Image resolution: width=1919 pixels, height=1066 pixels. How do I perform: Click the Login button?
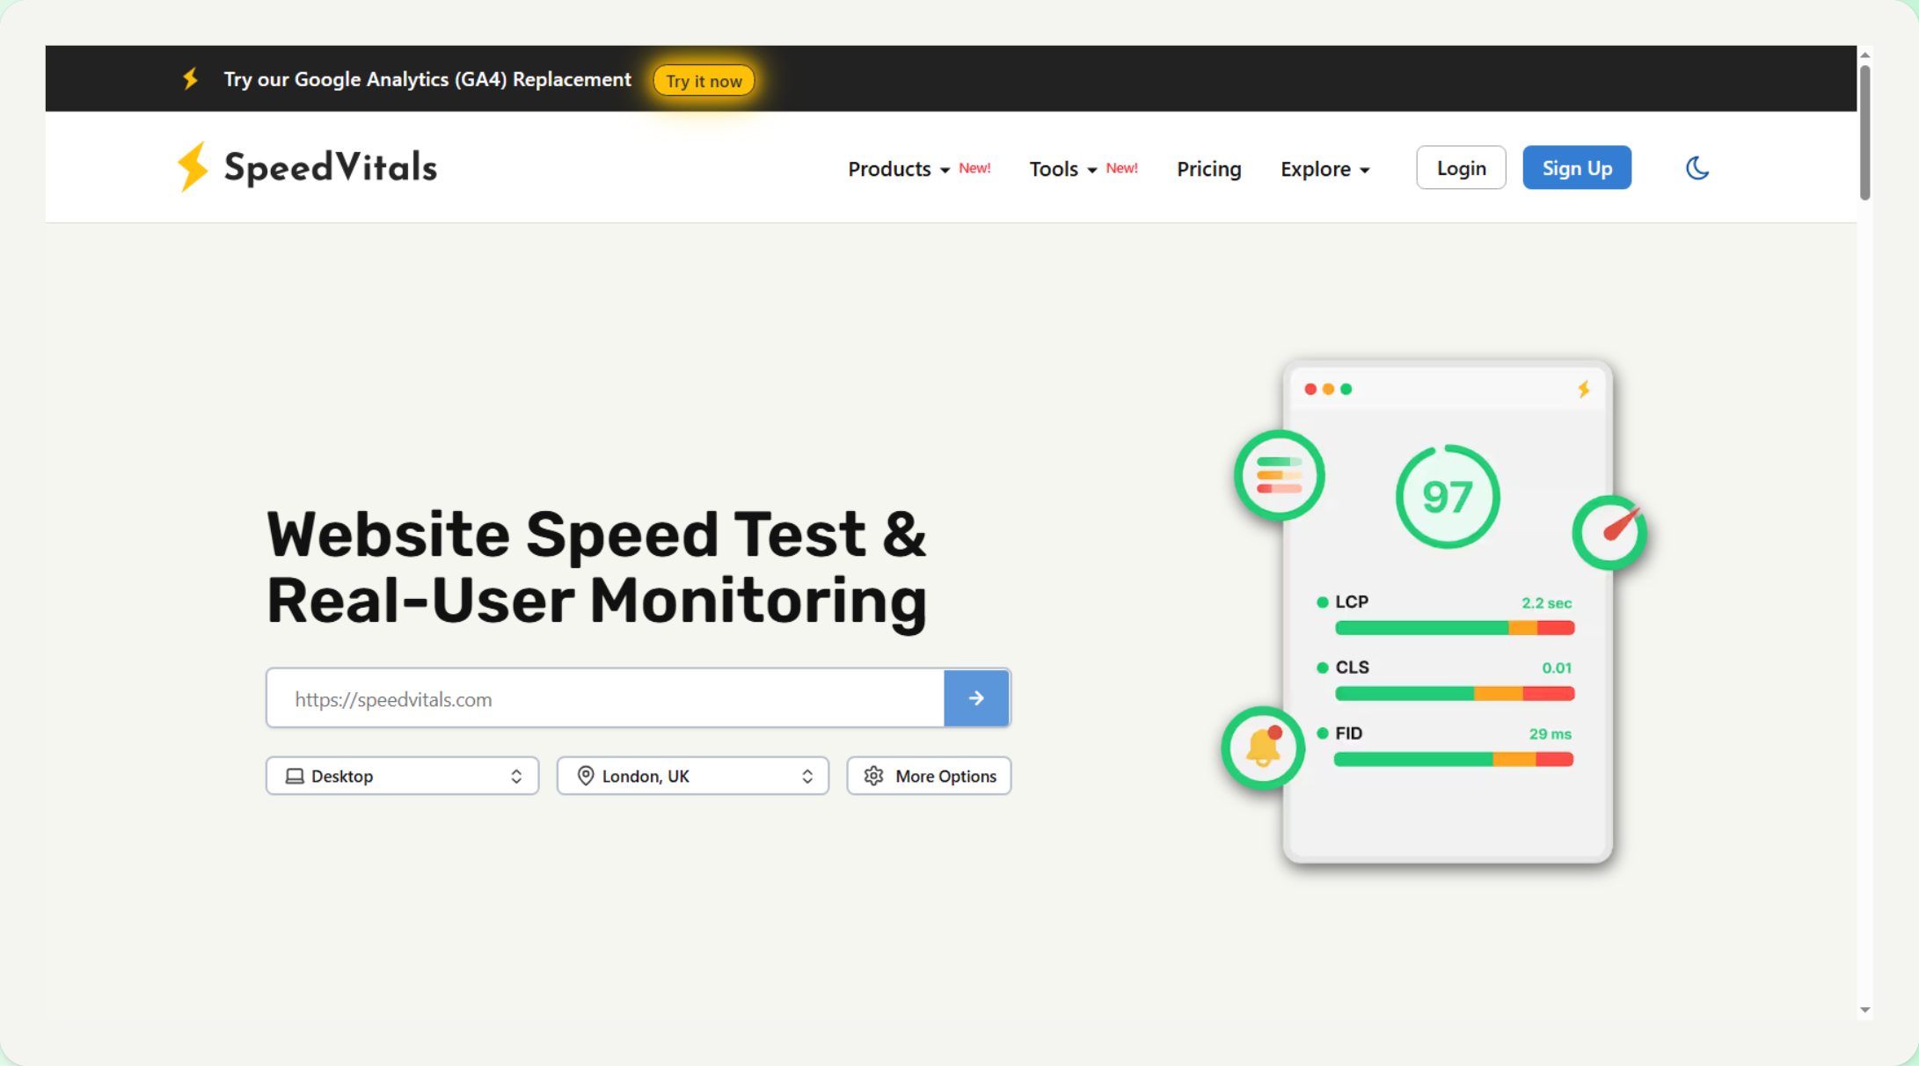(x=1461, y=168)
